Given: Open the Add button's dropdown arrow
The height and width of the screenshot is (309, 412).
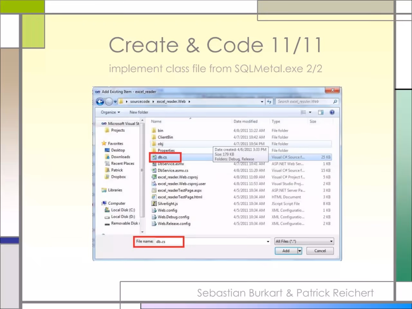Looking at the screenshot, I should pos(300,251).
